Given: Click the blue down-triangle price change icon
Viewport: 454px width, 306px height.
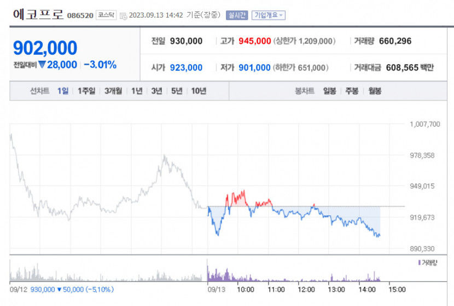Looking at the screenshot, I should click(x=42, y=65).
